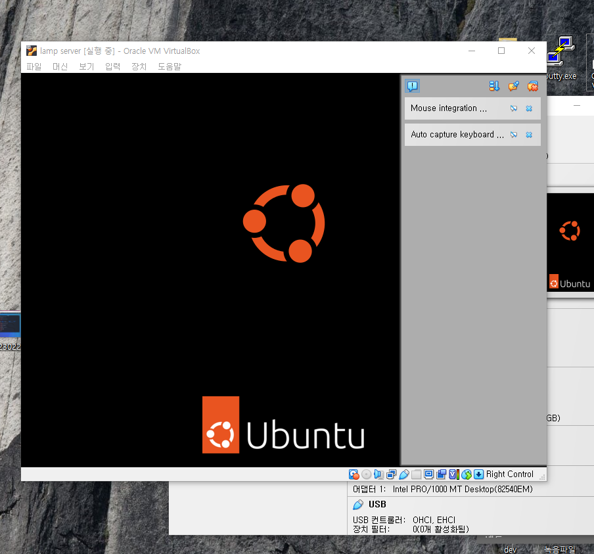Screen dimensions: 594x554
Task: Suppress the Mouse integration notification
Action: point(514,108)
